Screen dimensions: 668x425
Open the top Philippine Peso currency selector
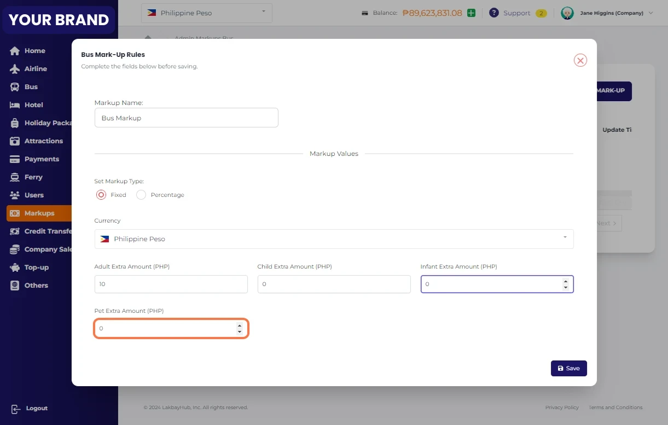click(206, 13)
